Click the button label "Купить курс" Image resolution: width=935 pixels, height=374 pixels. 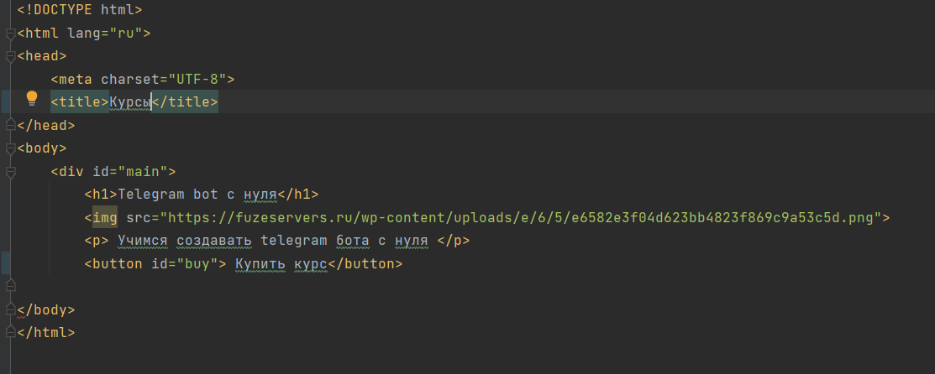(x=281, y=264)
